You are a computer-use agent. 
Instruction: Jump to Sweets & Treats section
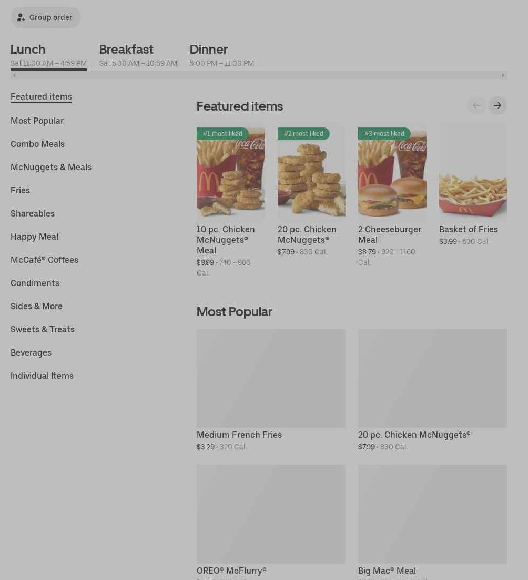click(43, 329)
